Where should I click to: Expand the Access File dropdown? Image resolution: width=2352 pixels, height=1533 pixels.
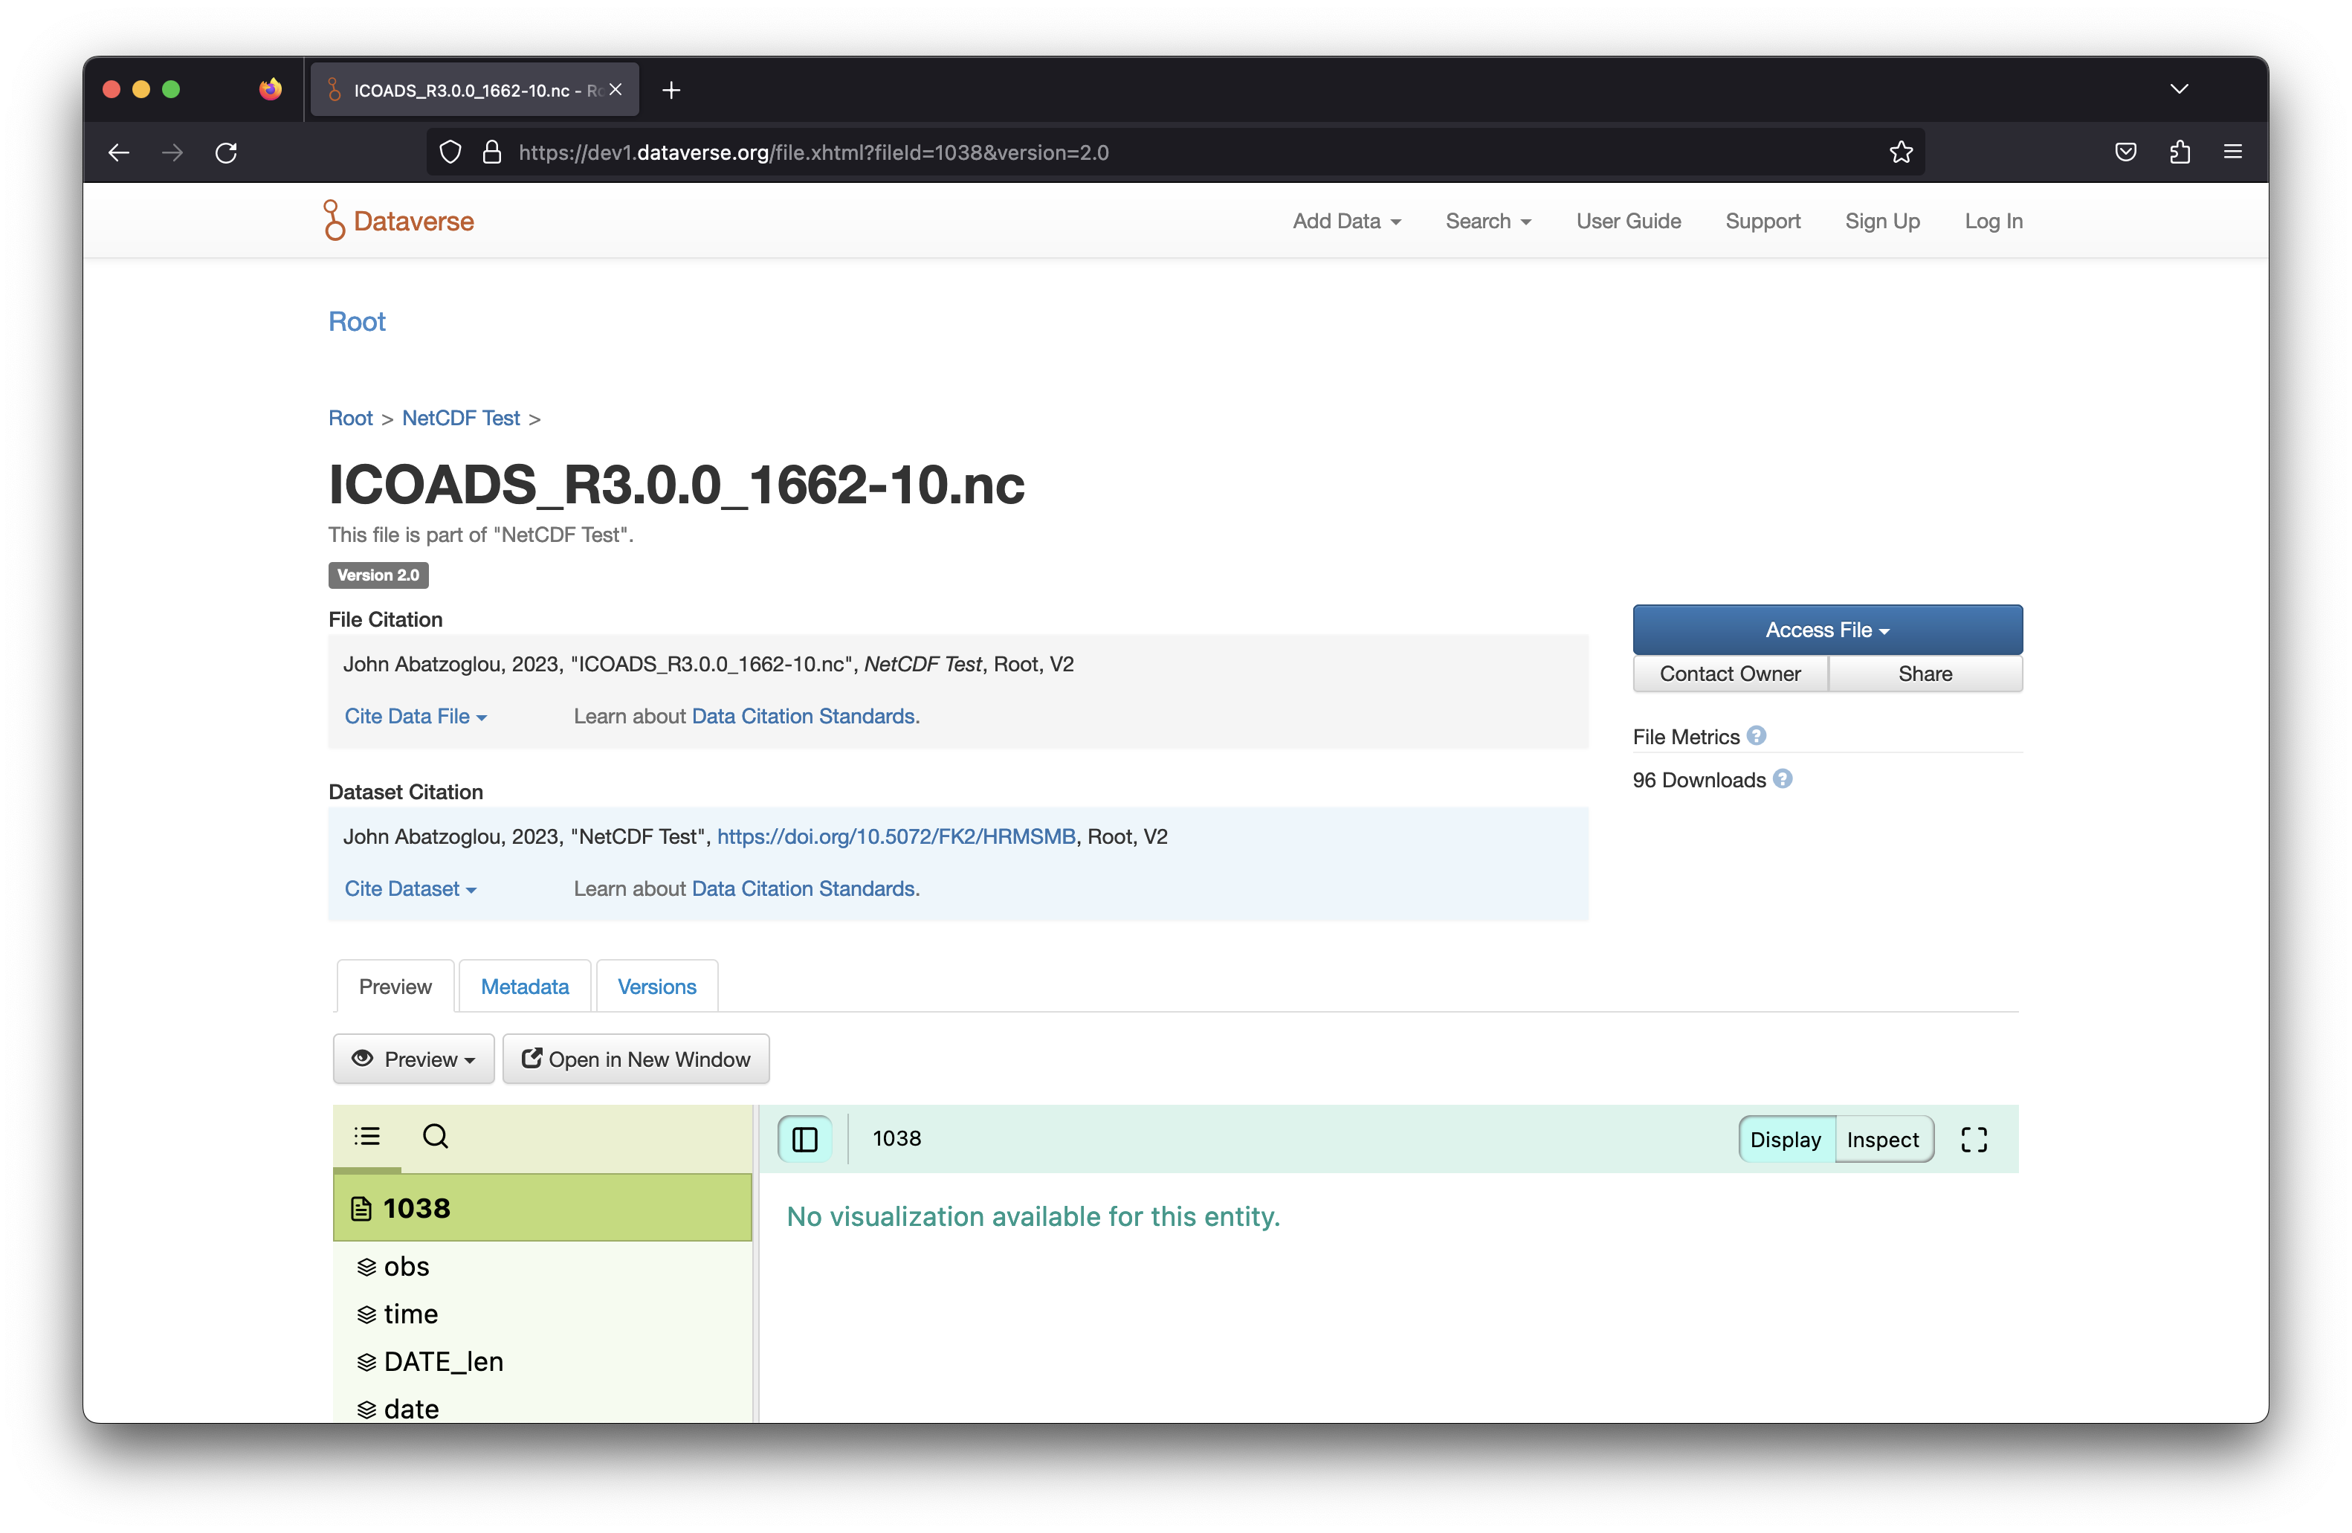click(1826, 630)
